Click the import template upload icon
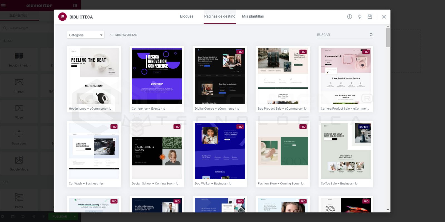 pos(350,17)
